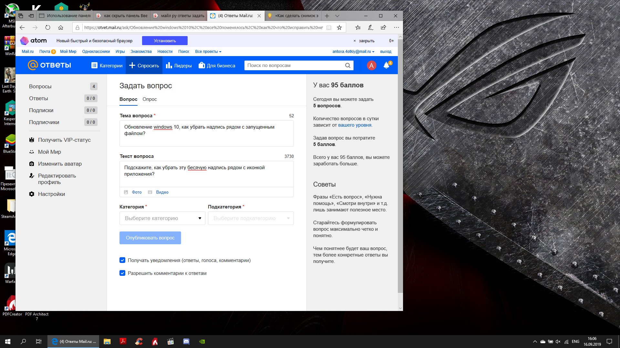
Task: Open Мой Мир in left sidebar
Action: pyautogui.click(x=49, y=152)
